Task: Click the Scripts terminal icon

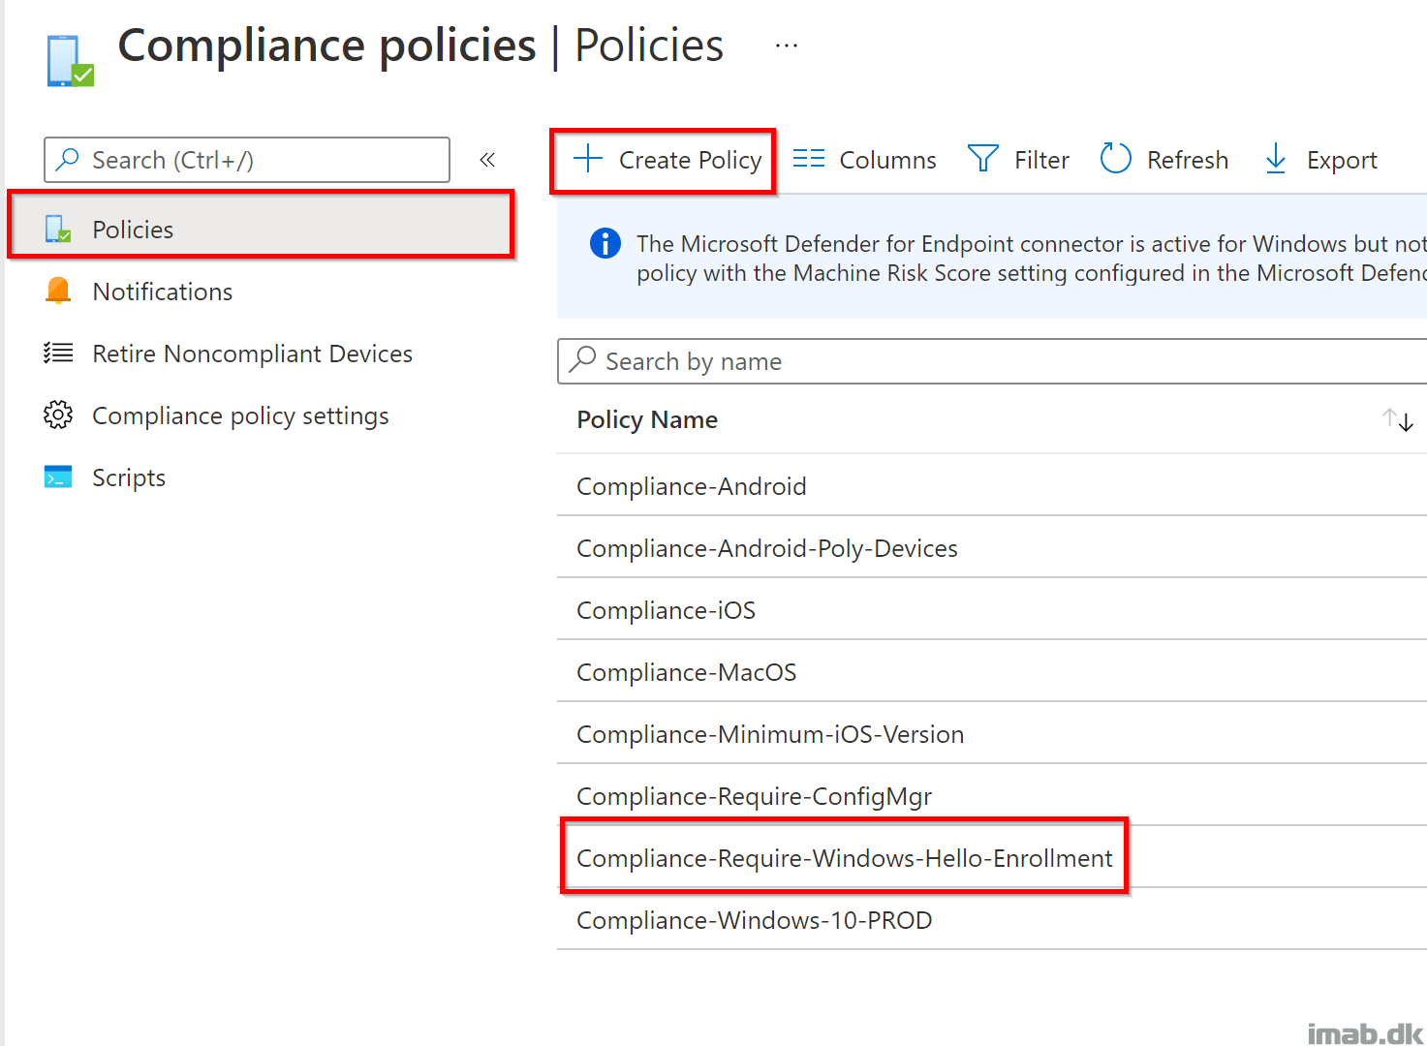Action: (x=58, y=477)
